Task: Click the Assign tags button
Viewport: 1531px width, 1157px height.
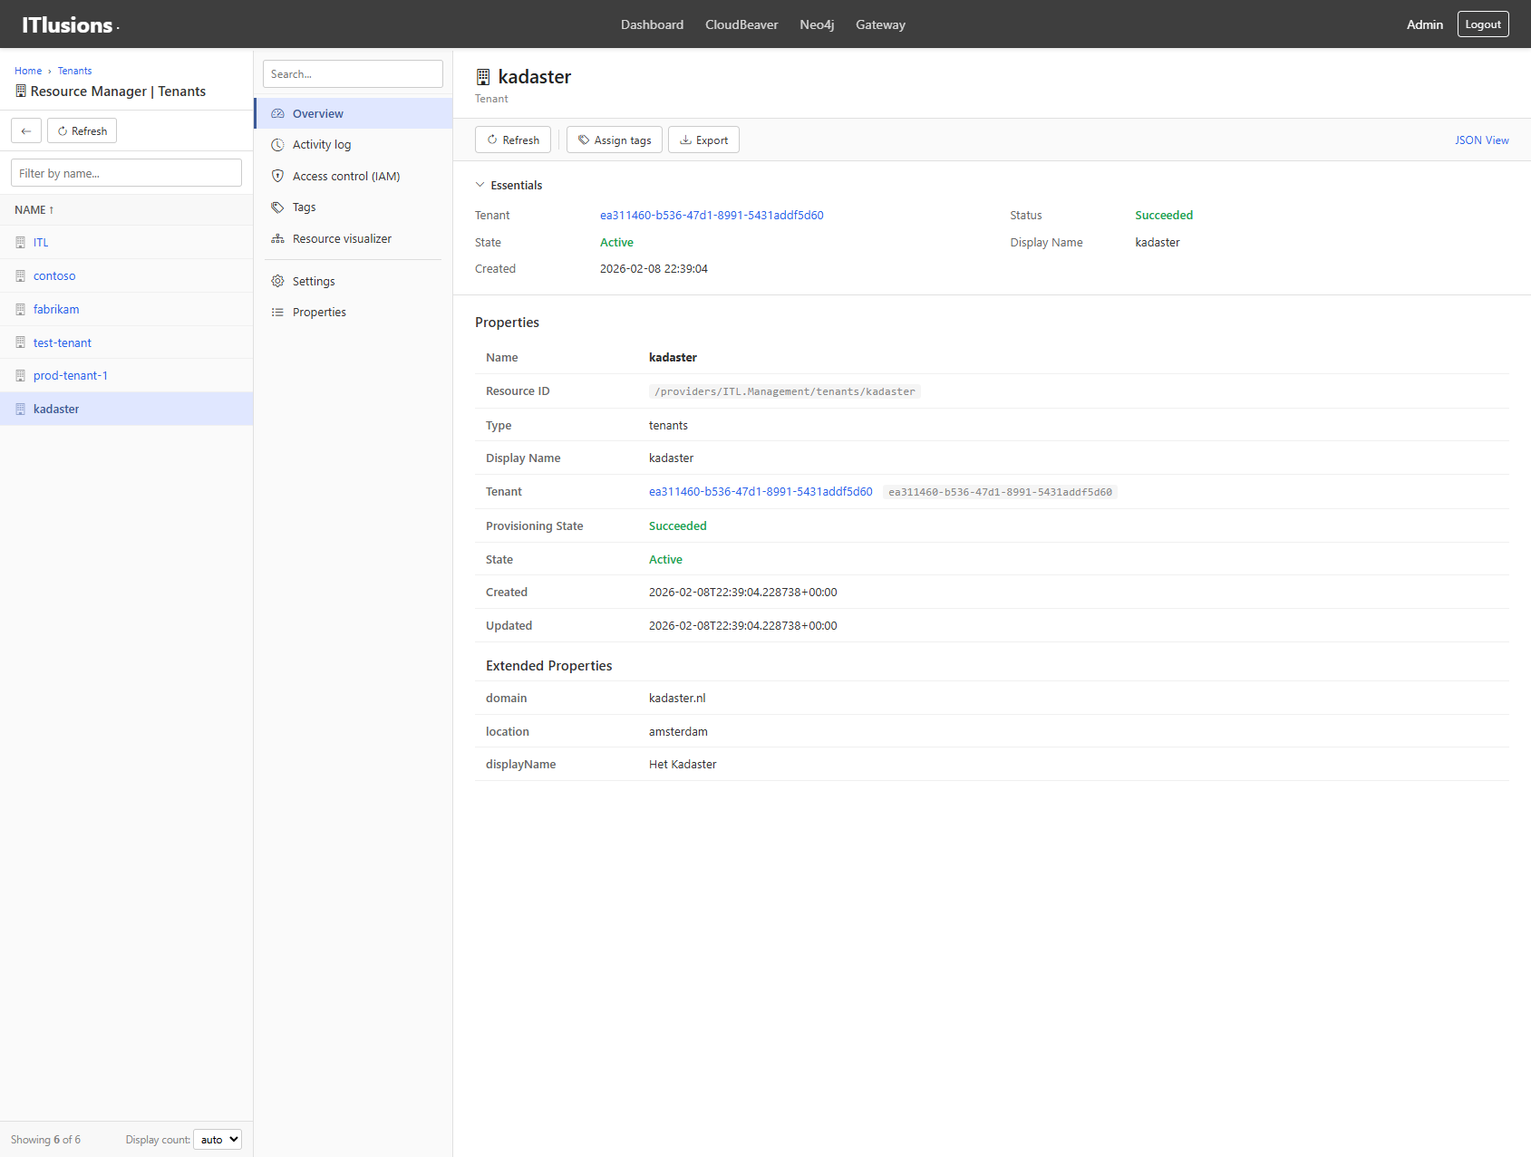Action: pyautogui.click(x=614, y=140)
